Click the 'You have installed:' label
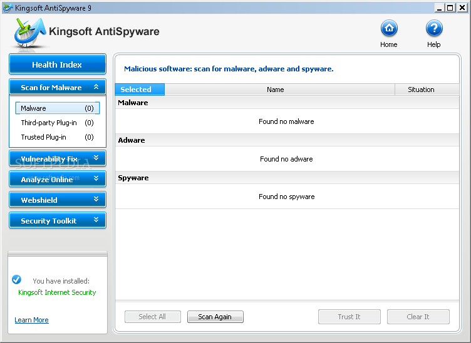Screen dimensions: 471x343 [x=61, y=281]
